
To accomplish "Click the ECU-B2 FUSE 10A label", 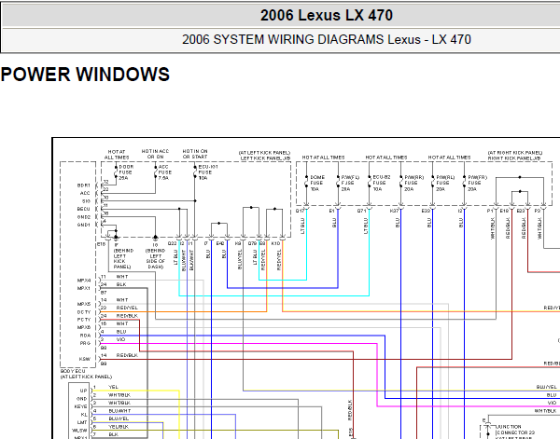I will [382, 183].
